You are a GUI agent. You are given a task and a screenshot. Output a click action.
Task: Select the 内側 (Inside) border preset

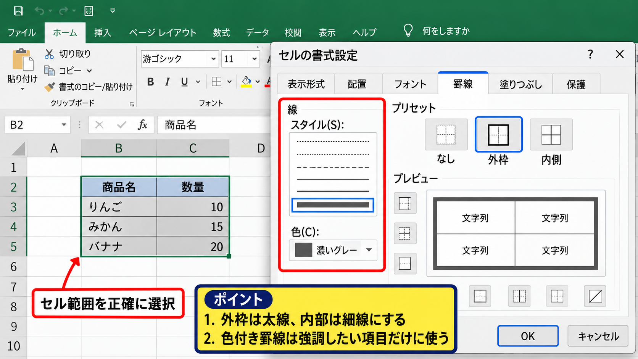[551, 134]
